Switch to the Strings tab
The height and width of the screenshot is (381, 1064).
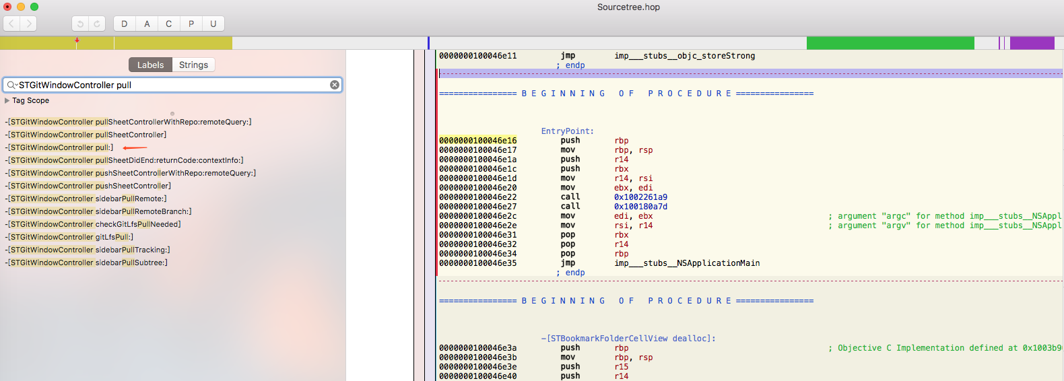pyautogui.click(x=193, y=65)
